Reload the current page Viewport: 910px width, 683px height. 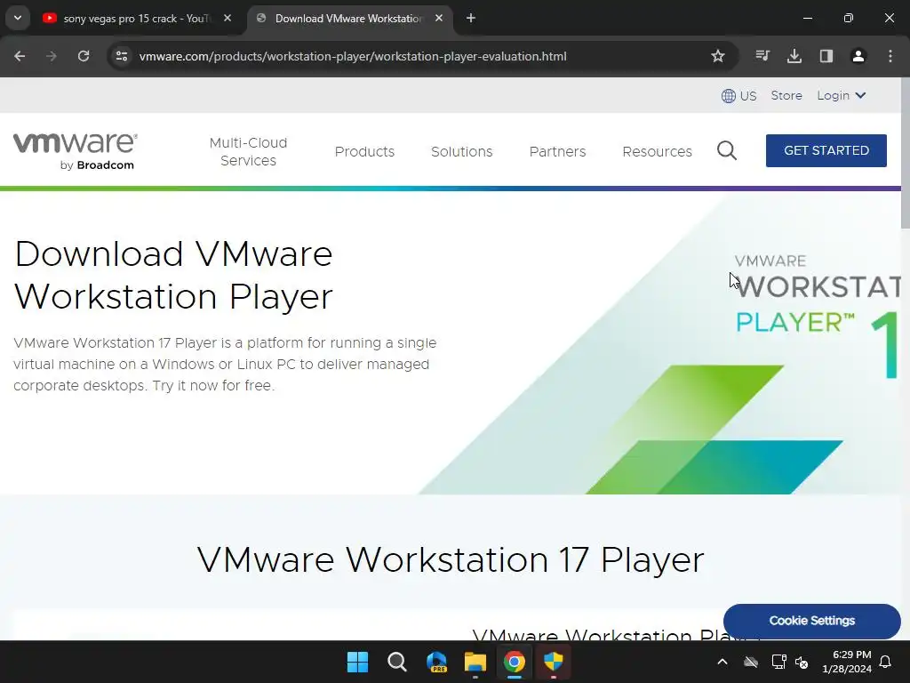click(84, 56)
